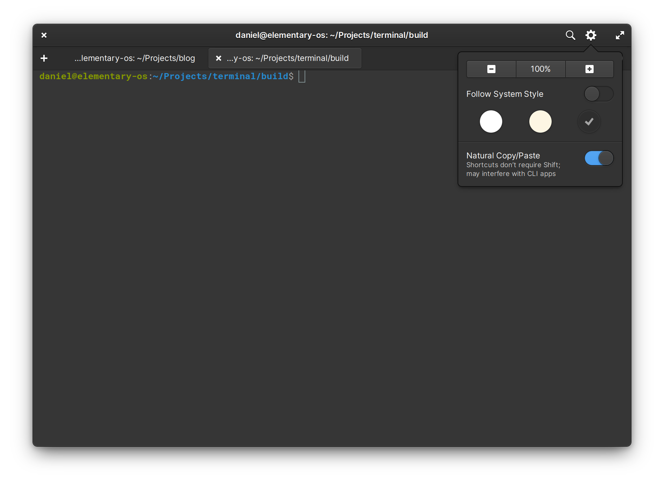Select the dark color scheme with checkmark
664x488 pixels.
pos(589,121)
